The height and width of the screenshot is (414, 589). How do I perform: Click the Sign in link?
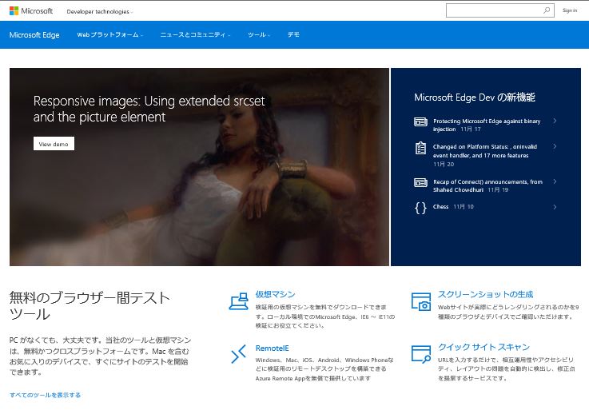(570, 10)
